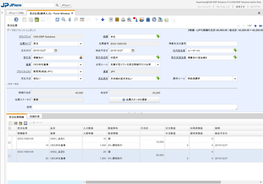Create a new record with the blank-page icon

(24, 20)
